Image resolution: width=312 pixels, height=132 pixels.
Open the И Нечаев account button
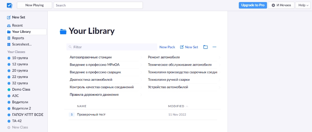click(x=281, y=5)
